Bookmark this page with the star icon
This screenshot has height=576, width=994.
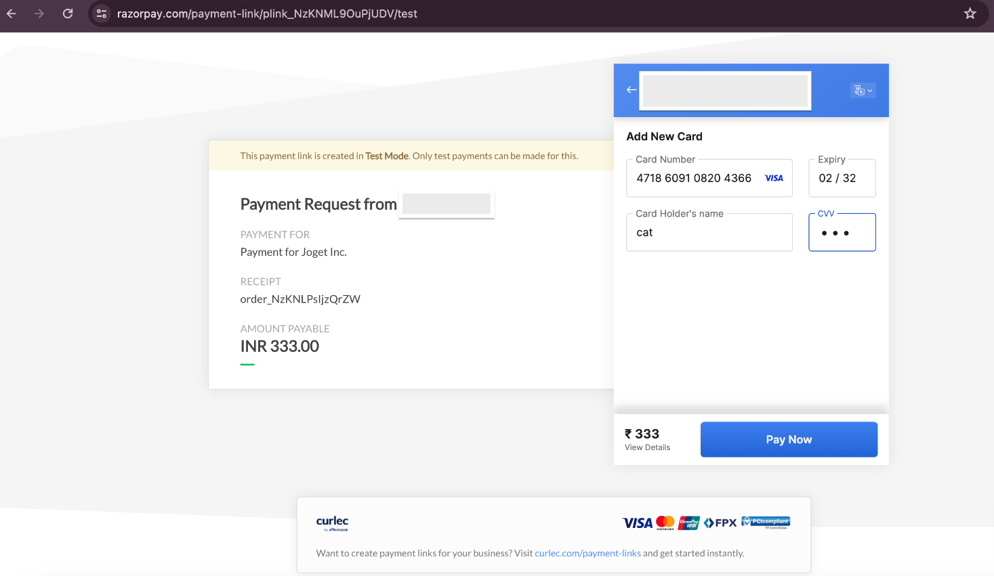970,14
